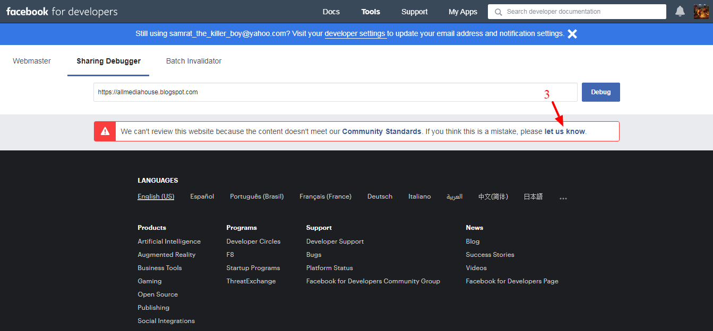This screenshot has width=713, height=331.
Task: Open the Support menu
Action: [x=414, y=12]
